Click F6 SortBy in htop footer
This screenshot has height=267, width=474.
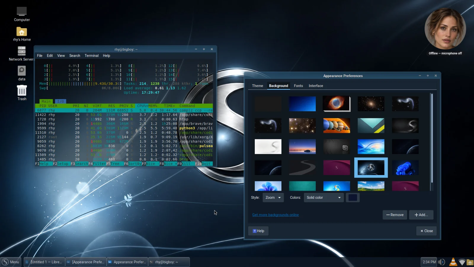133,164
